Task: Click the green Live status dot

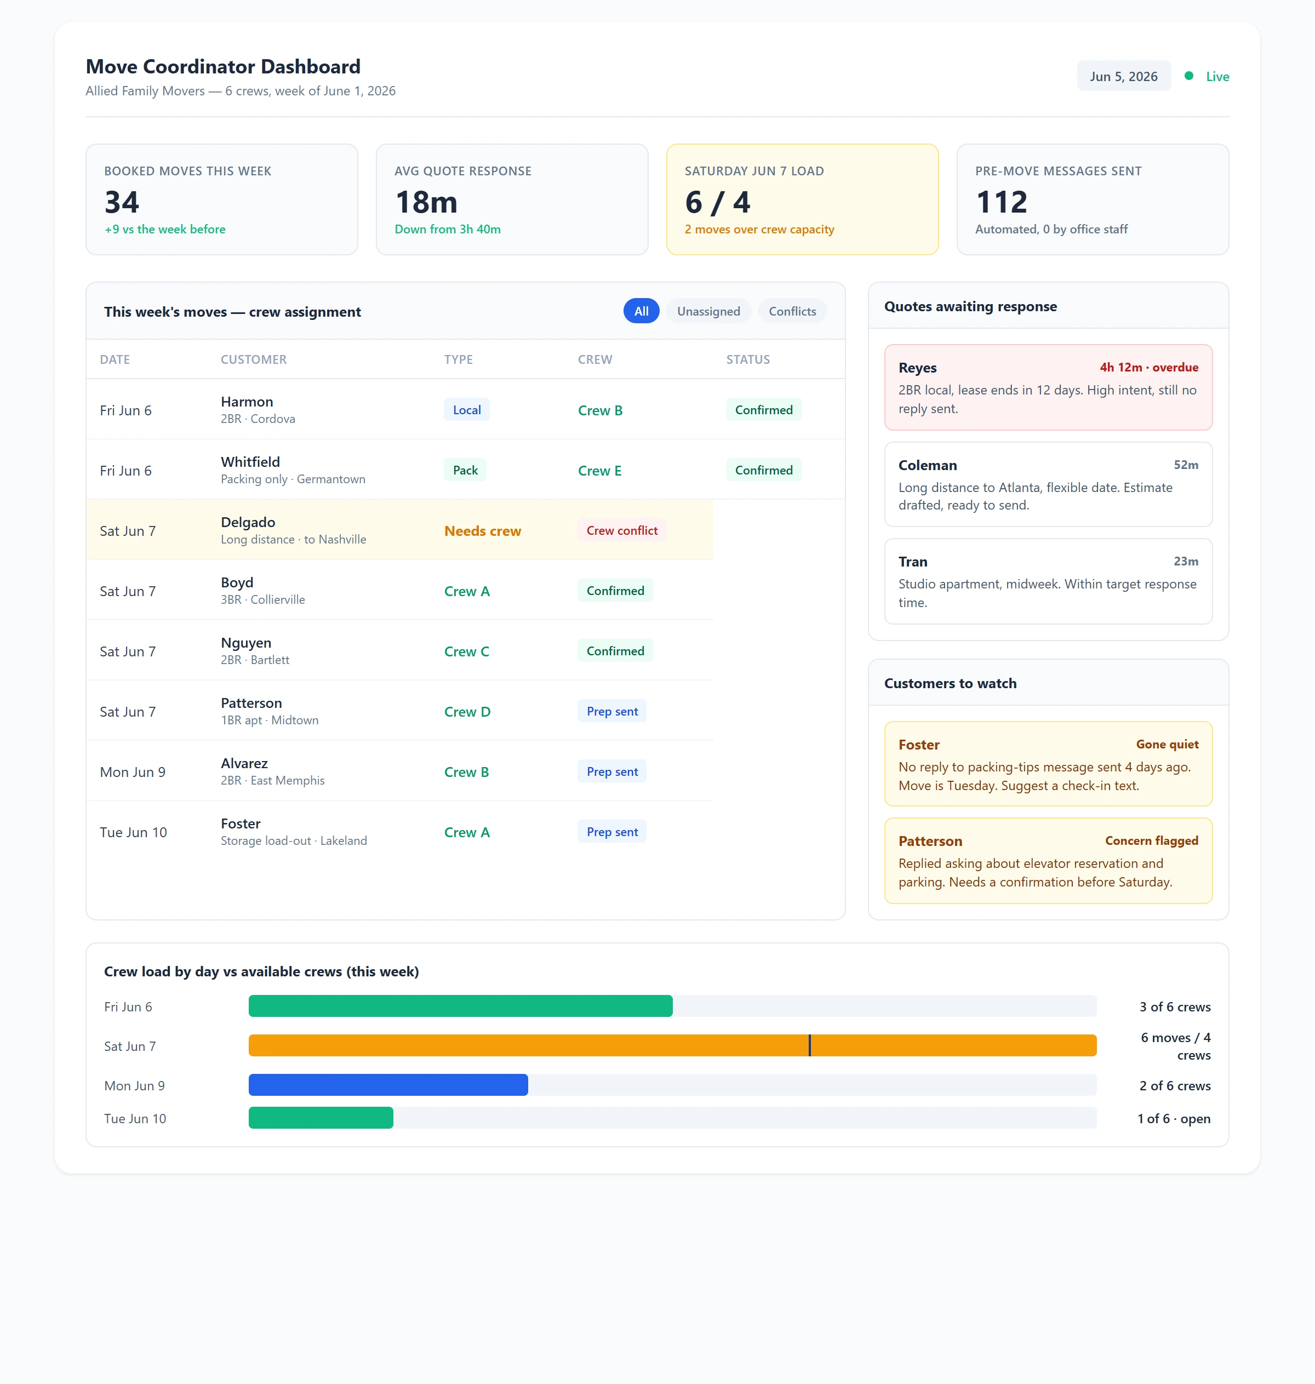Action: coord(1188,76)
